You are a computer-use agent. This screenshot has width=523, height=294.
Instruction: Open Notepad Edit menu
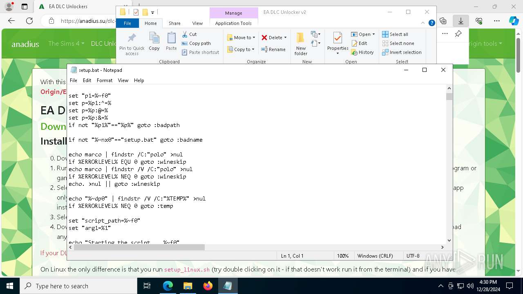(87, 80)
